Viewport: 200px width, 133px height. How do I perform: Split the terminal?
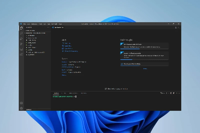[x=171, y=93]
